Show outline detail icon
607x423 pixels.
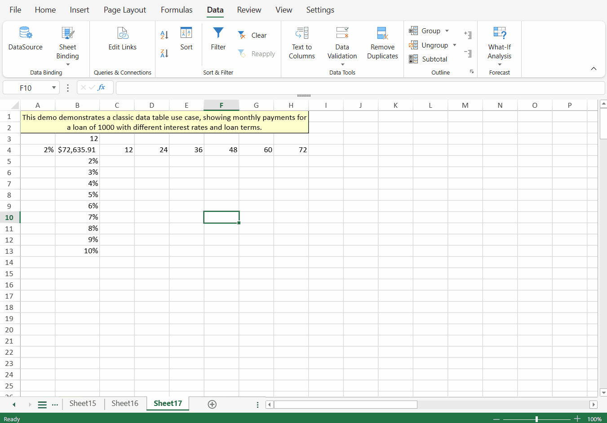point(468,35)
